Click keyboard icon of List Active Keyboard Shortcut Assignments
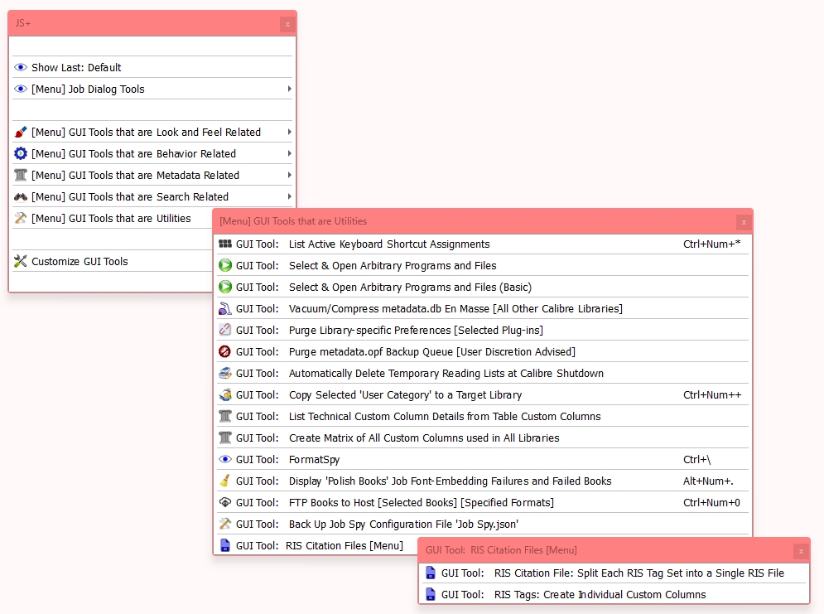The height and width of the screenshot is (614, 824). [x=225, y=244]
